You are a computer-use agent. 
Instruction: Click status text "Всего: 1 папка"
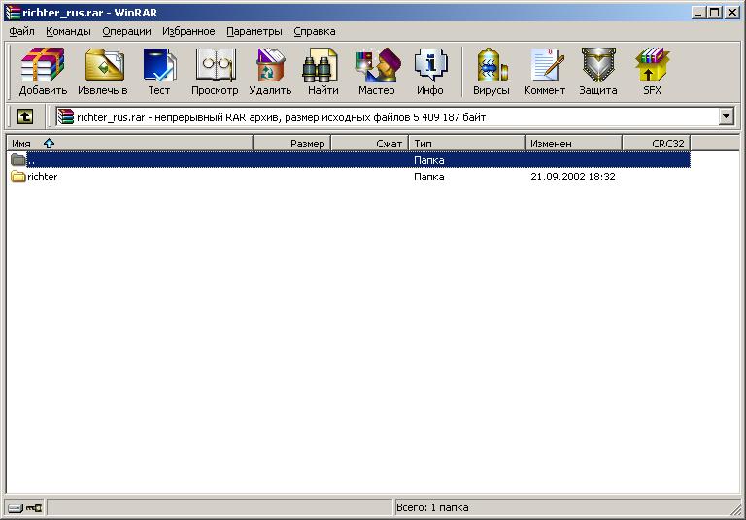(432, 507)
